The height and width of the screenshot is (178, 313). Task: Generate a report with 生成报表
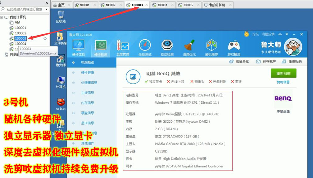pyautogui.click(x=292, y=62)
